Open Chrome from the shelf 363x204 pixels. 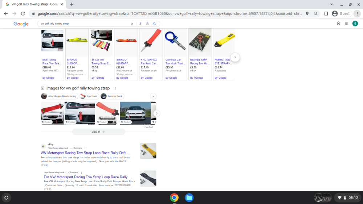(x=174, y=198)
